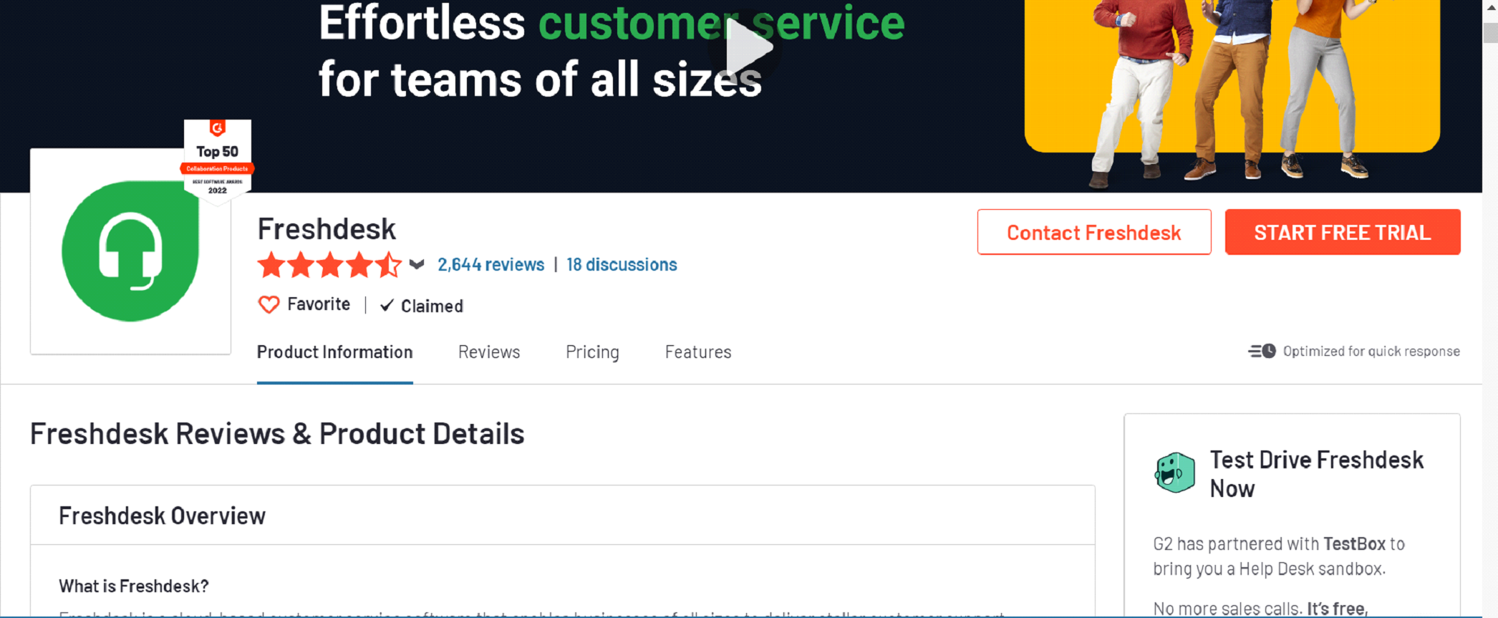1498x618 pixels.
Task: Click the orange star rating
Action: click(329, 265)
